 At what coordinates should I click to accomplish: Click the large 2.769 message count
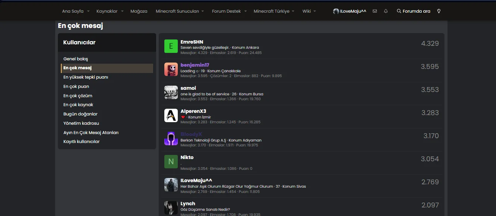pos(430,182)
